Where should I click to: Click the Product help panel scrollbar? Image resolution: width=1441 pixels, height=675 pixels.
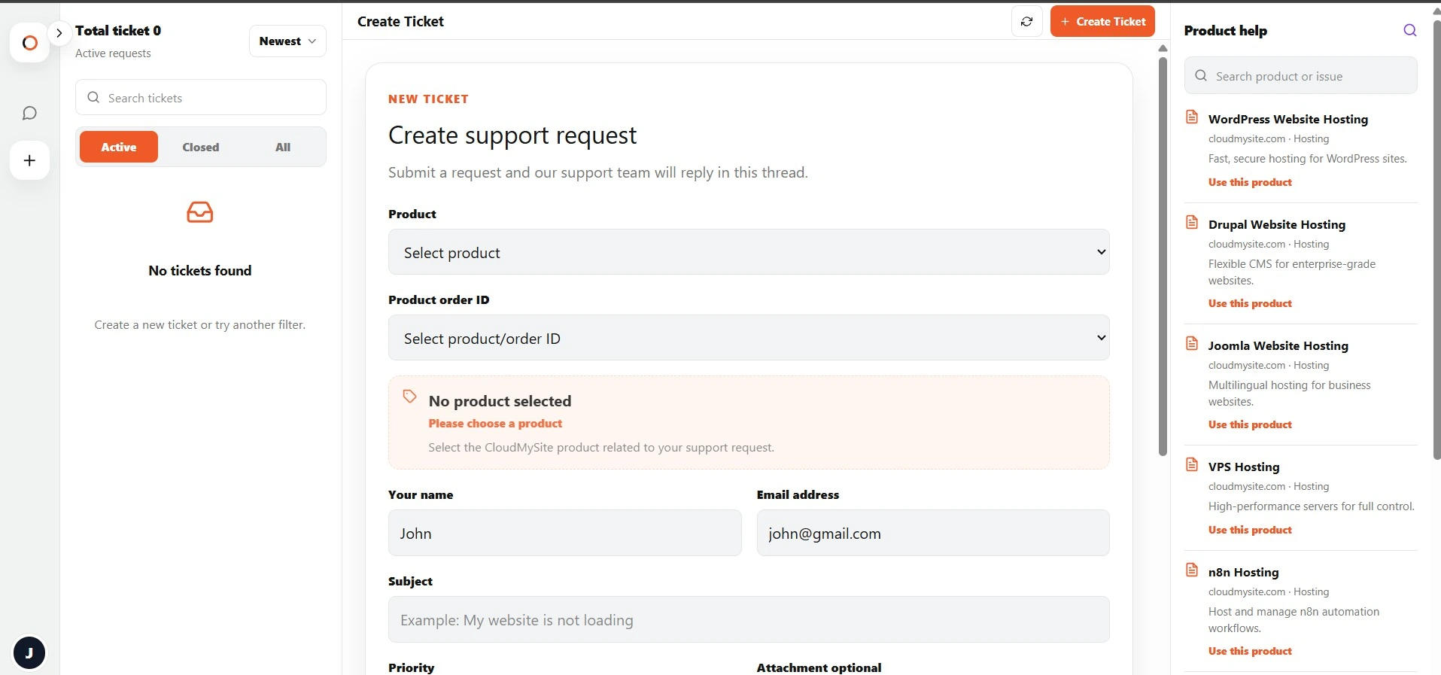(x=1436, y=239)
